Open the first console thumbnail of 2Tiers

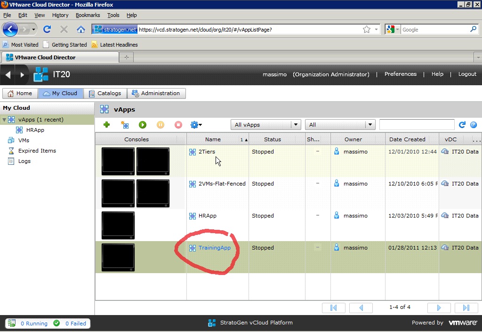point(118,161)
